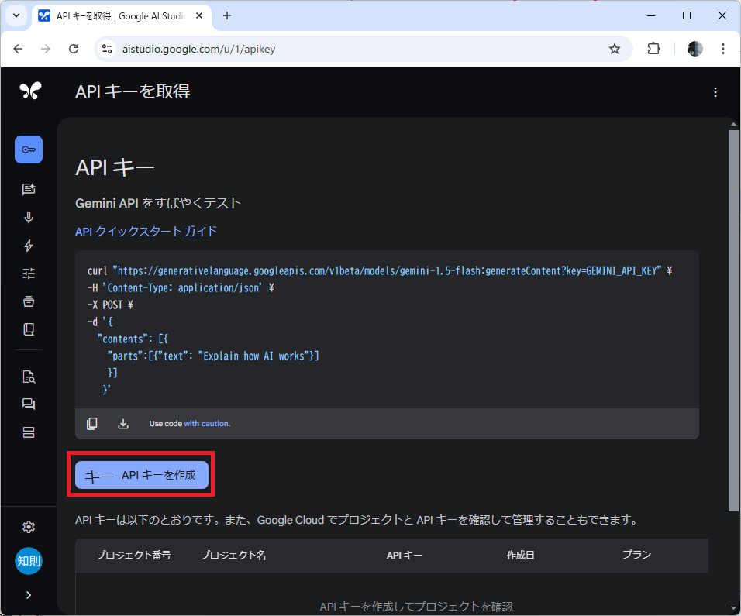Viewport: 741px width, 616px height.
Task: Click the browser forward arrow
Action: (x=46, y=49)
